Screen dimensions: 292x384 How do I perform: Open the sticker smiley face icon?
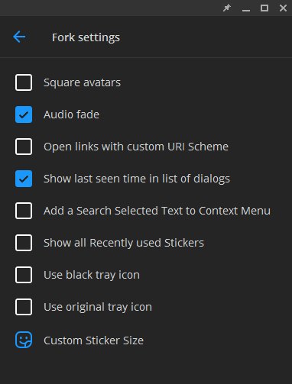click(x=24, y=340)
